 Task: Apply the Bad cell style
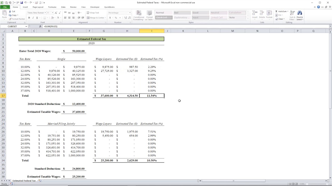pos(182,13)
